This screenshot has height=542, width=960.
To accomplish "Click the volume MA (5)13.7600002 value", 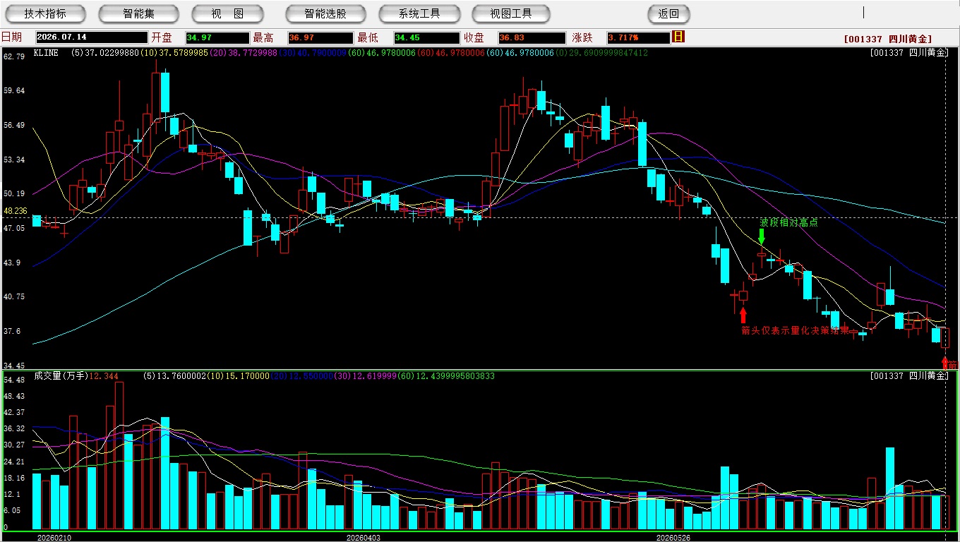I will pyautogui.click(x=174, y=376).
